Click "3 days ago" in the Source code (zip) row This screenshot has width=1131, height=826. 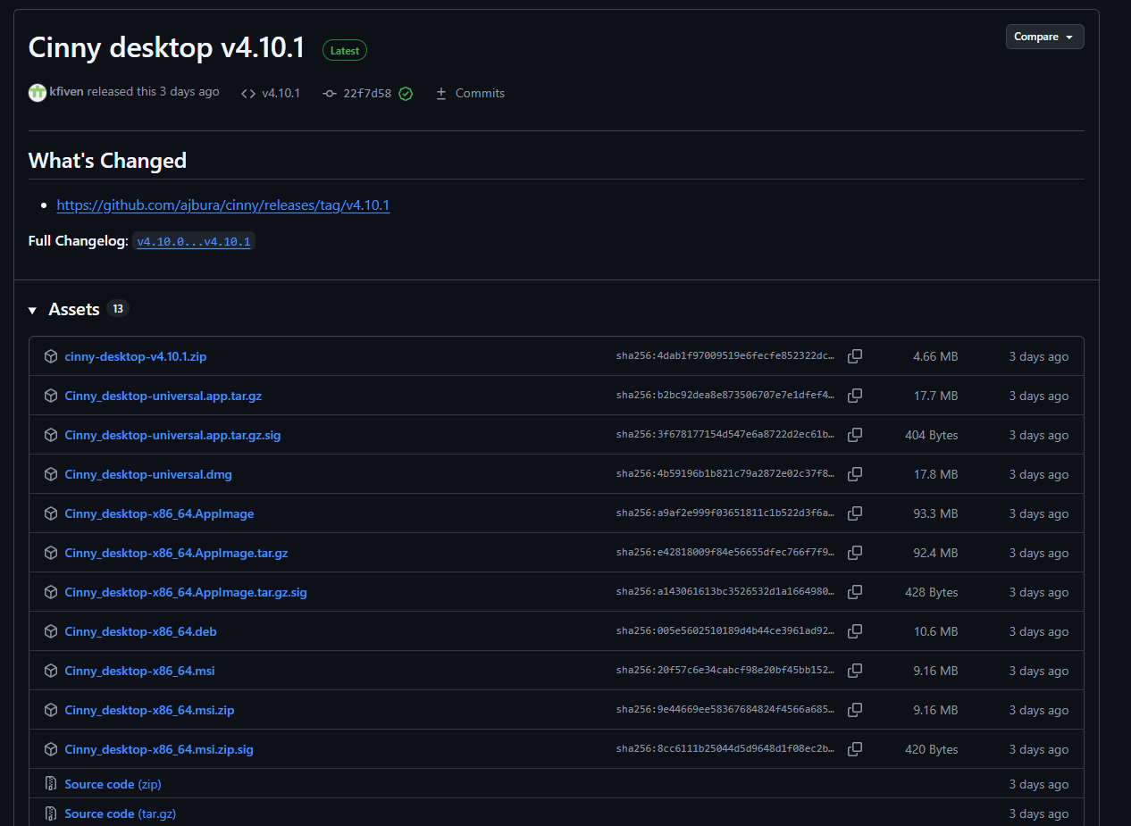tap(1039, 784)
